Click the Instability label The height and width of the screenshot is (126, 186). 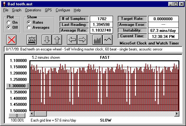pyautogui.click(x=132, y=30)
